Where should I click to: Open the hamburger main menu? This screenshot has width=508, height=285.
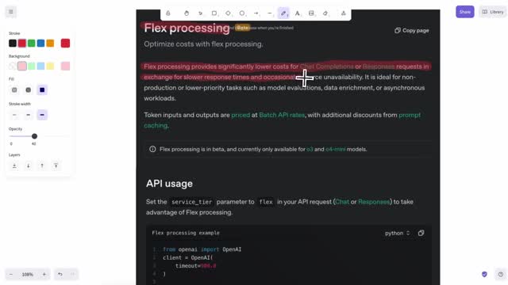[x=11, y=12]
